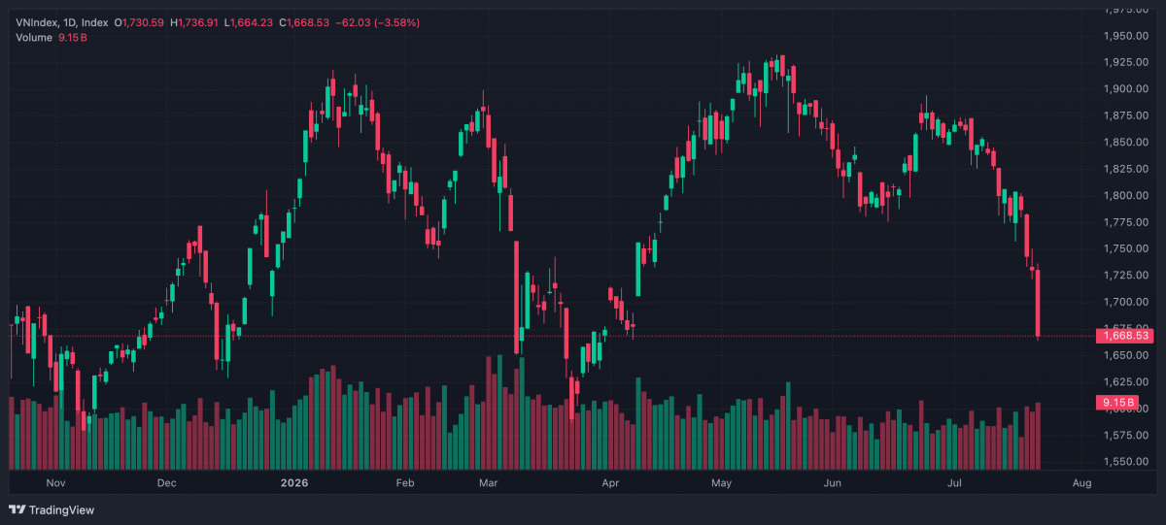Click the 1,550.00 price scale label
This screenshot has height=525, width=1166.
pos(1127,461)
